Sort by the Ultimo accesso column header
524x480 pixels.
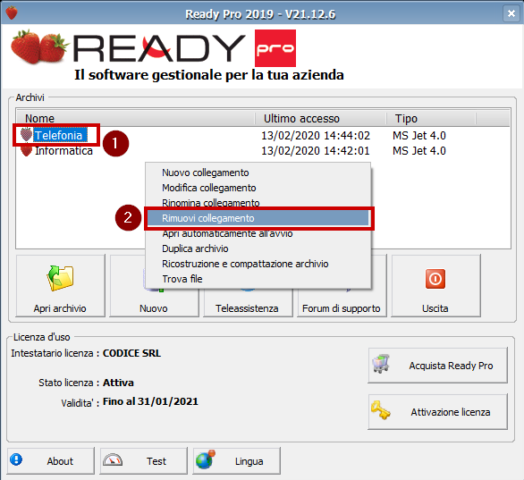pyautogui.click(x=321, y=118)
